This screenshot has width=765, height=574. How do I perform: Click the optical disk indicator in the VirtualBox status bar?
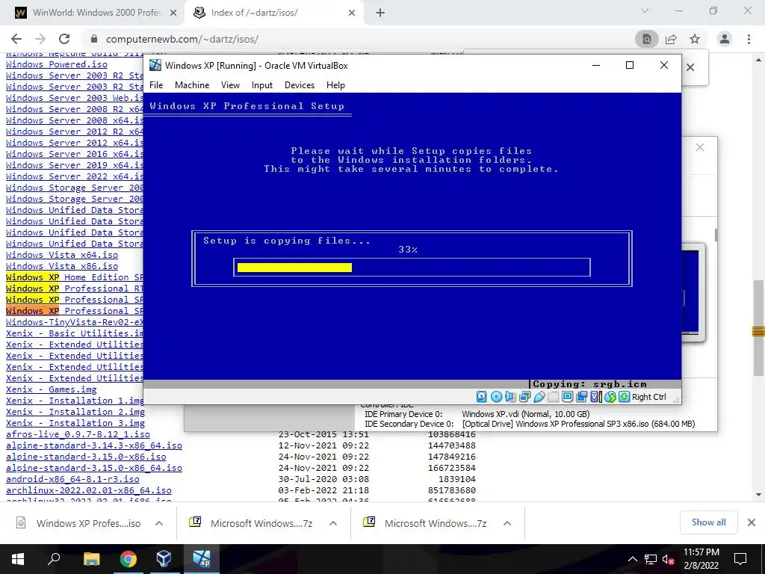(496, 397)
